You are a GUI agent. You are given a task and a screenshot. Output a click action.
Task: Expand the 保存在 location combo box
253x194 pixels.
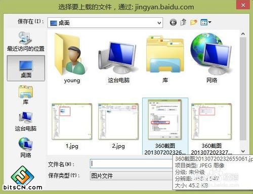(x=105, y=22)
